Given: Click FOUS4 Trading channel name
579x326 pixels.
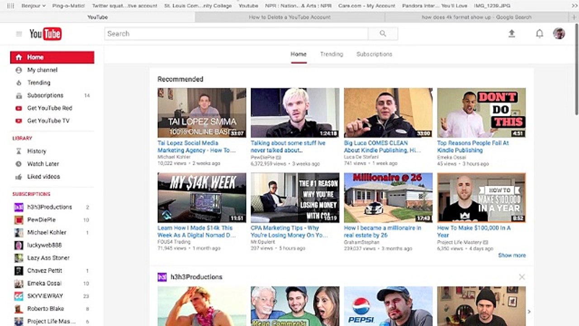Looking at the screenshot, I should (174, 242).
